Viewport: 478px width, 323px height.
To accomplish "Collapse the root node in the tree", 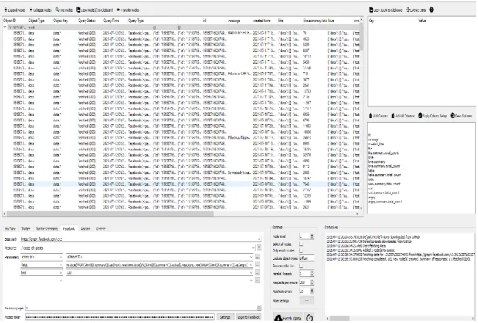I will 5,27.
